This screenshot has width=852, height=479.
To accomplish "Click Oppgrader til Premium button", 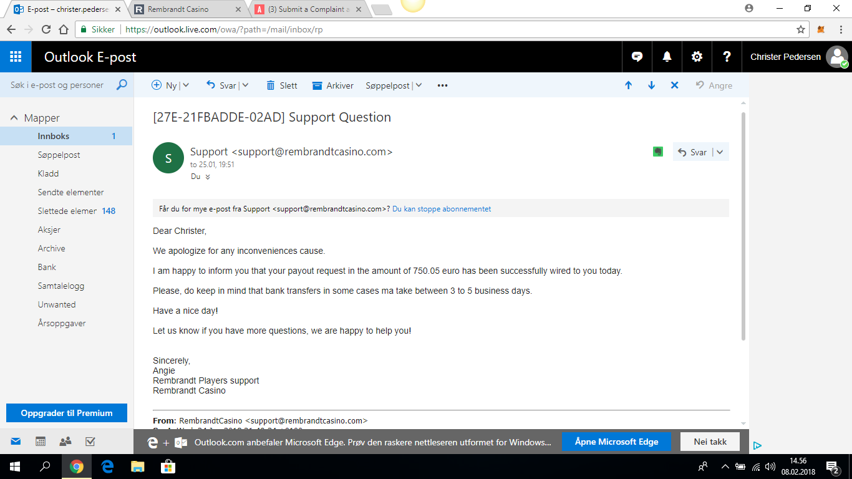I will point(67,413).
